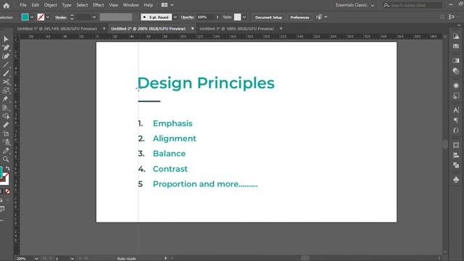Viewport: 464px width, 261px height.
Task: Open the Appearance panel sun icon
Action: (x=456, y=86)
